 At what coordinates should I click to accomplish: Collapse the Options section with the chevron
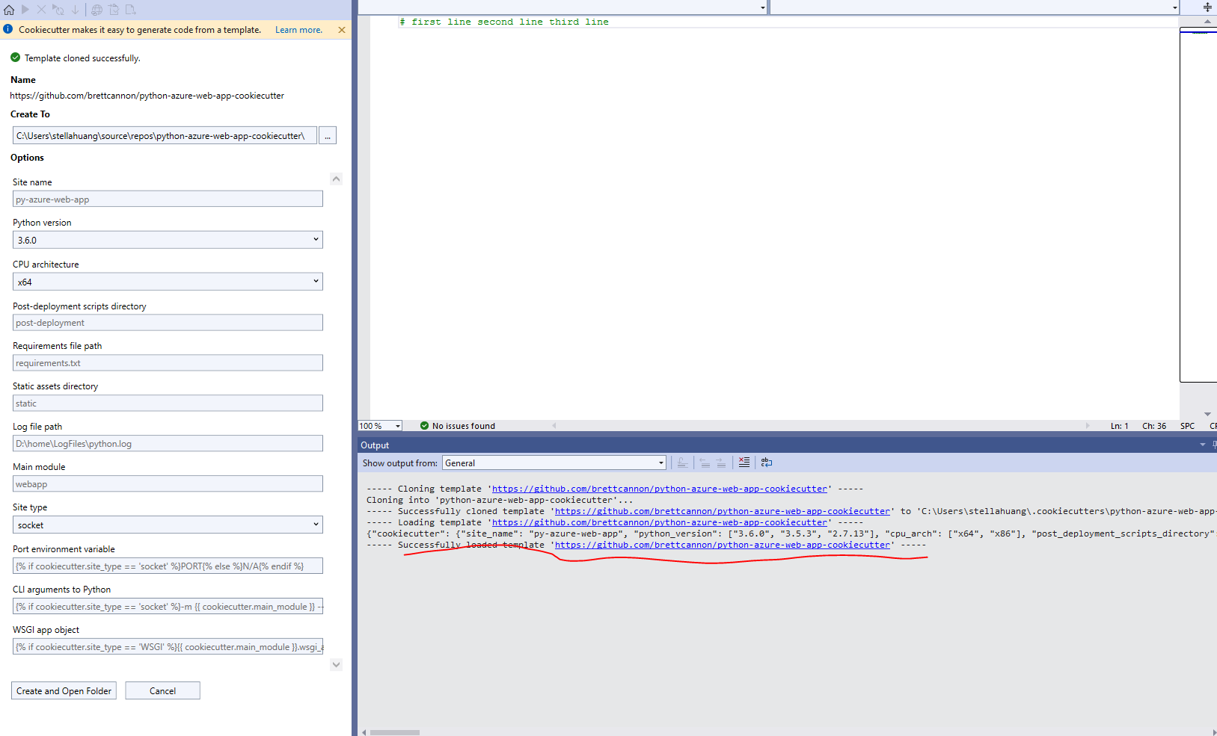click(x=336, y=179)
